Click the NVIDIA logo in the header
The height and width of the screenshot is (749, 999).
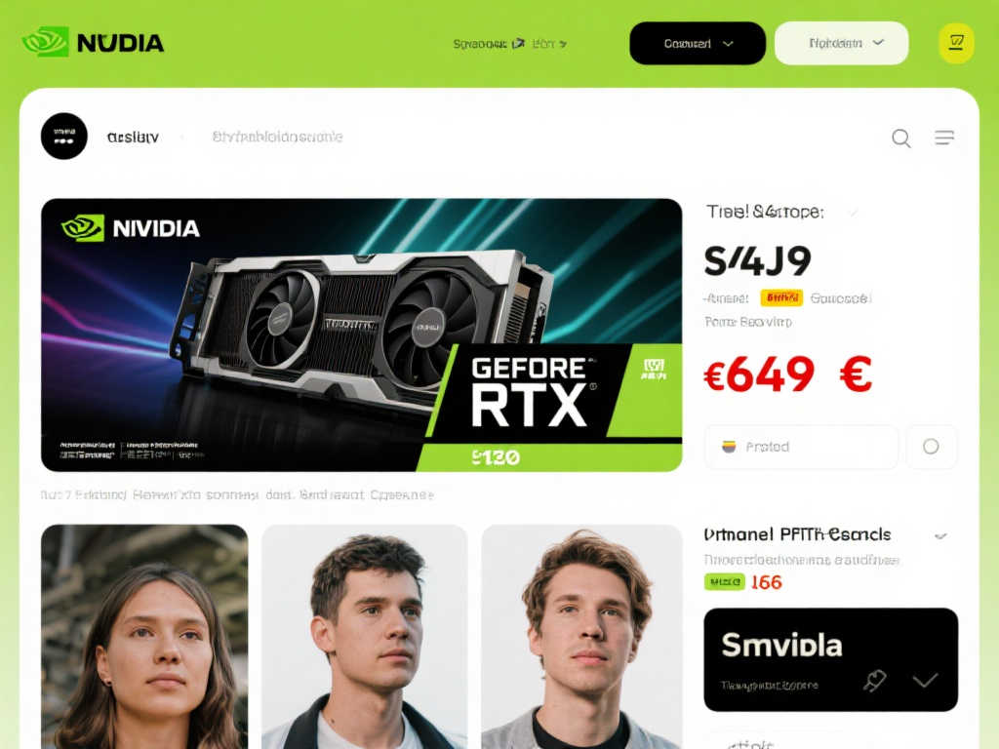[93, 42]
